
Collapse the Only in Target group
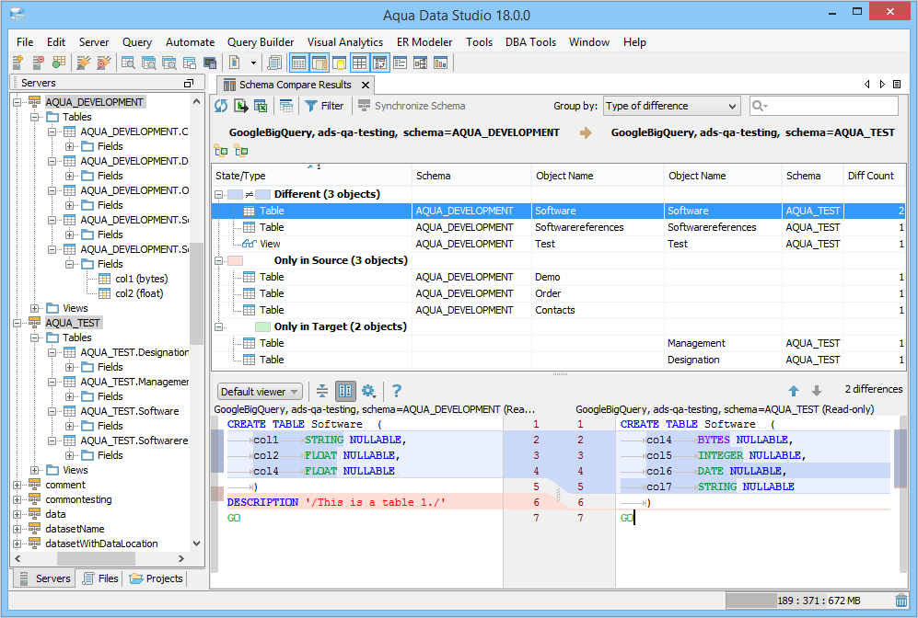tap(219, 326)
